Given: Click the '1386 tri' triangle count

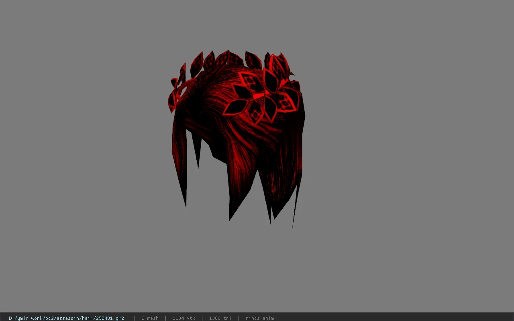Looking at the screenshot, I should pyautogui.click(x=220, y=318).
